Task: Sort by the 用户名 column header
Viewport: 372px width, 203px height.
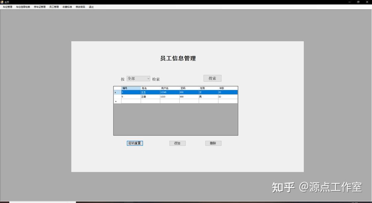Action: [170, 88]
